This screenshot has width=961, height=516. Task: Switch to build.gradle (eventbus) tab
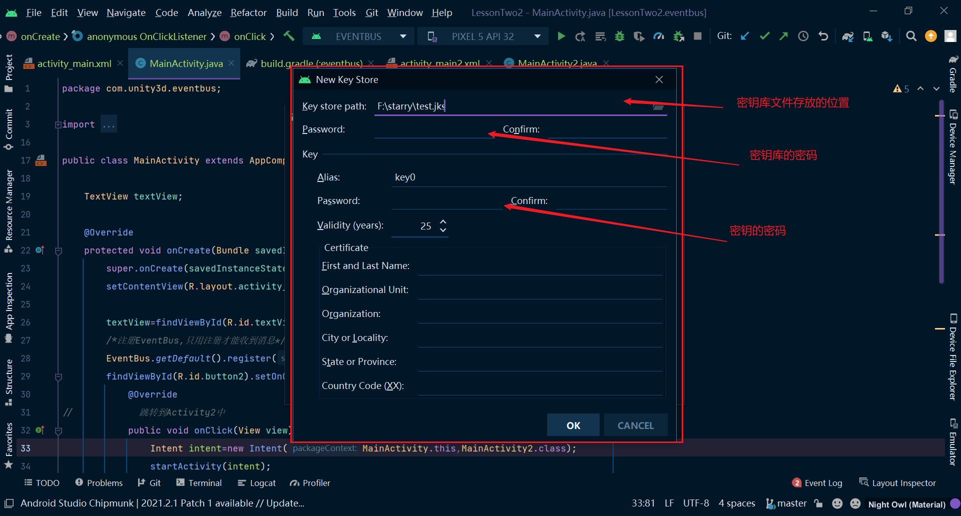pos(311,63)
